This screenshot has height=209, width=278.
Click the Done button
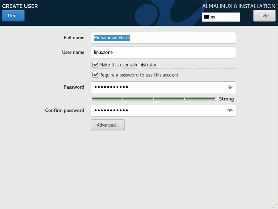pos(13,16)
